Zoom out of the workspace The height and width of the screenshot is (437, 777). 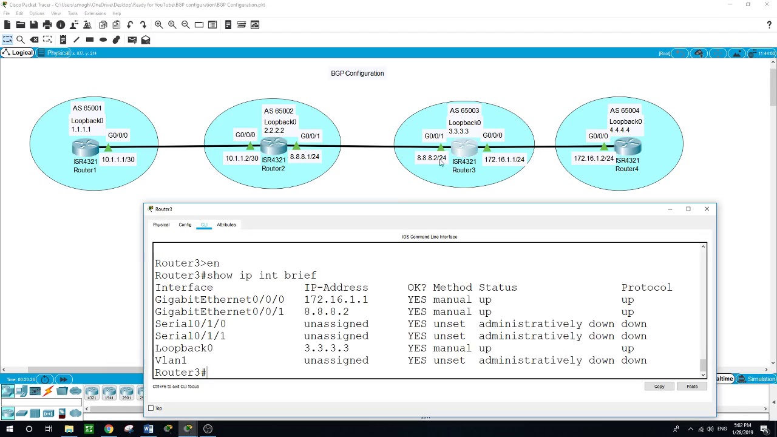coord(186,25)
